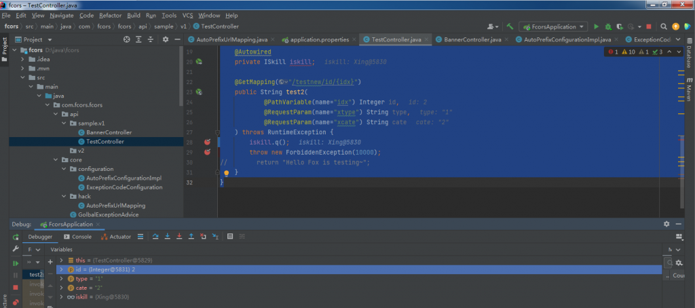The width and height of the screenshot is (695, 308).
Task: Click the wrench settings icon in debug panel
Action: pos(16,249)
